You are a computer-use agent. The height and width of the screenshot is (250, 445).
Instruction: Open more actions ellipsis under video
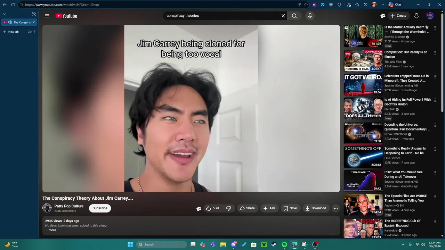[x=335, y=208]
